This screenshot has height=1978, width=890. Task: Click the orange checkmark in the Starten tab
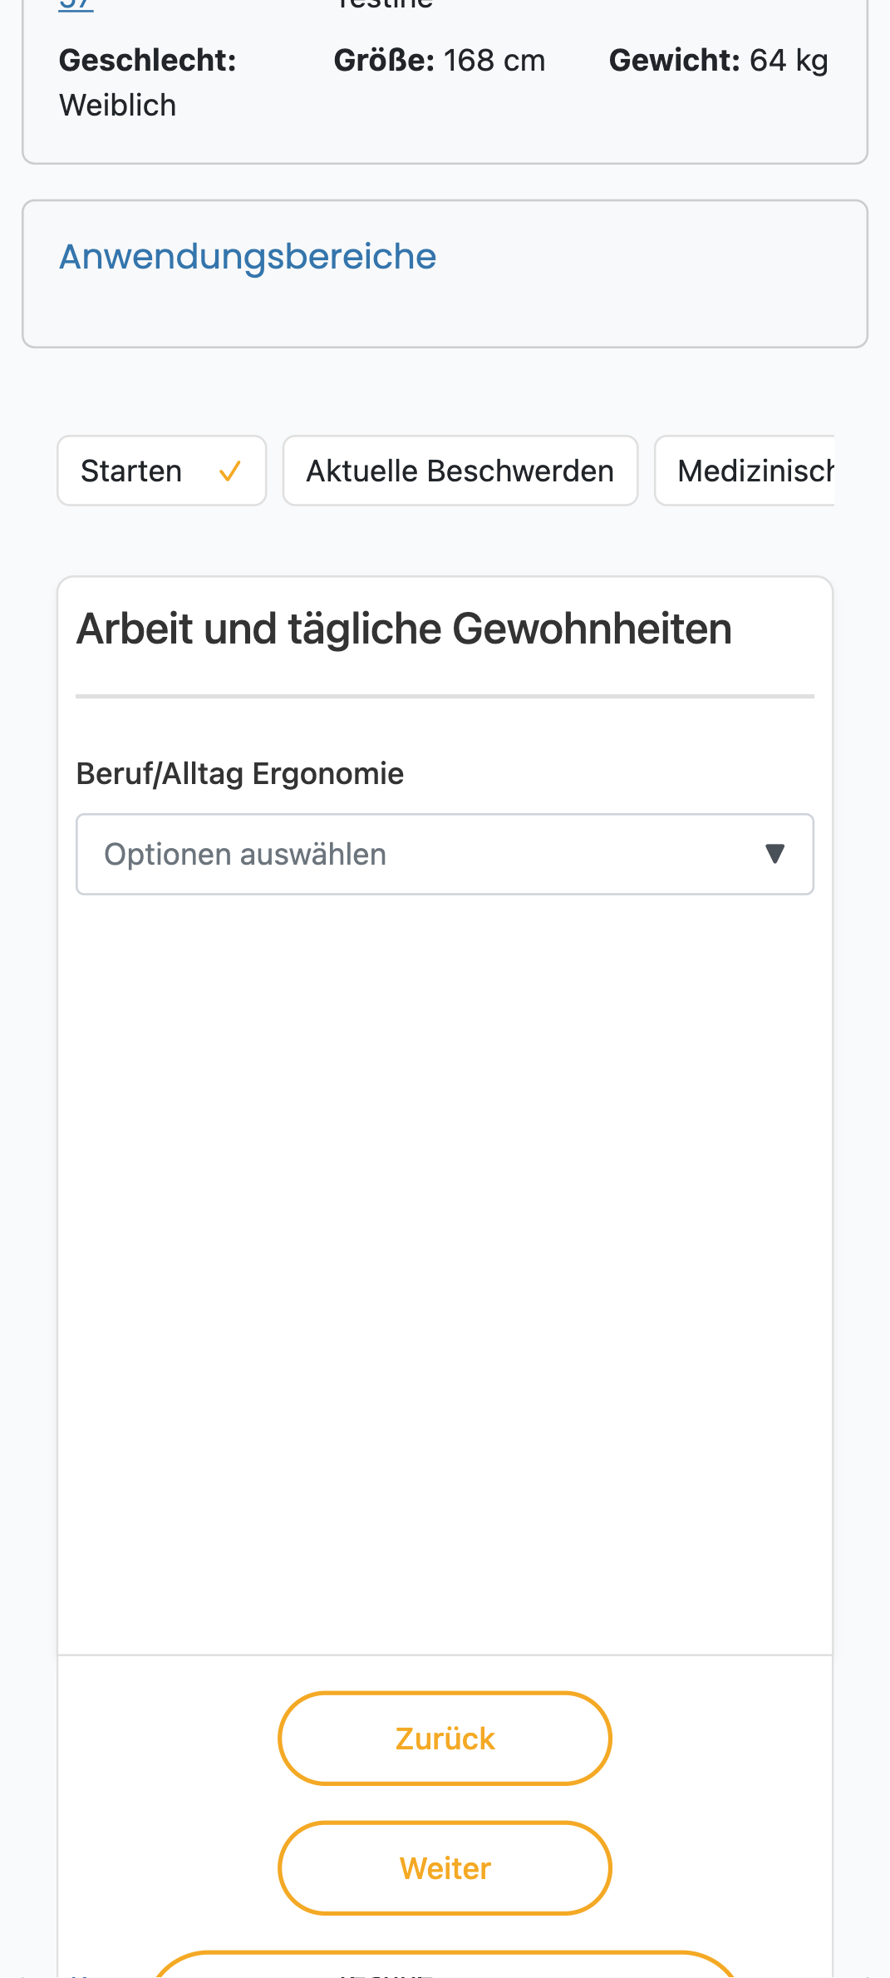click(x=229, y=471)
